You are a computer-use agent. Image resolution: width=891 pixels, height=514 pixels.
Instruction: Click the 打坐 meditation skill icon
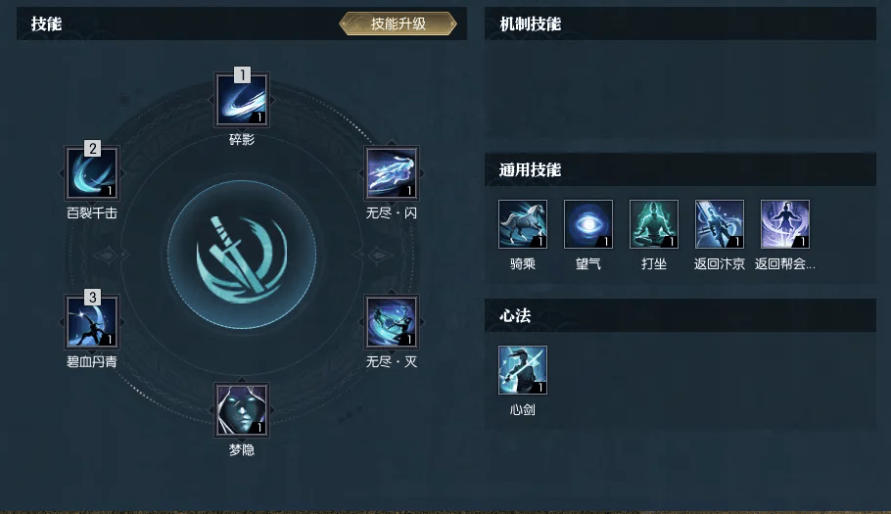(654, 224)
